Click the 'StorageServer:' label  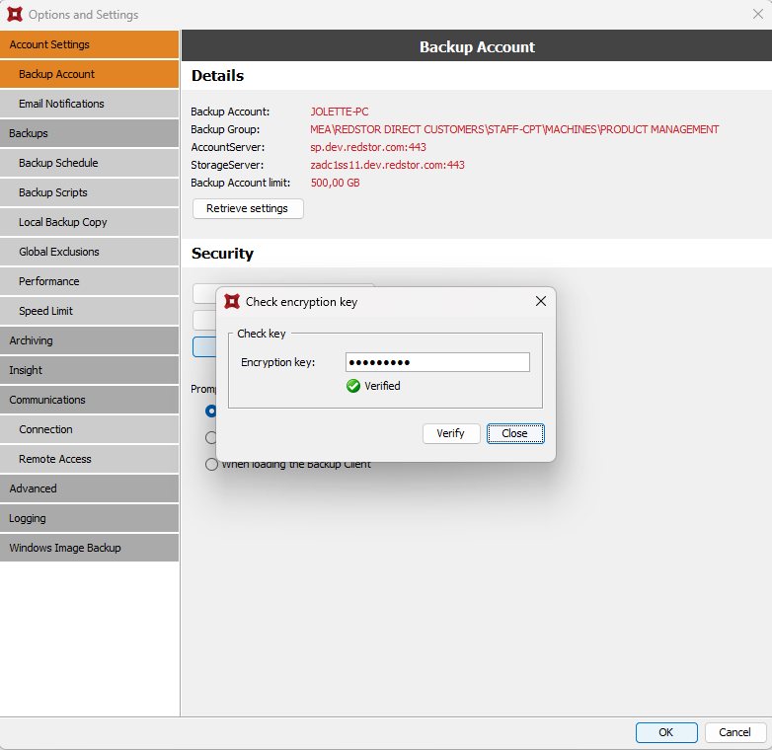[227, 165]
